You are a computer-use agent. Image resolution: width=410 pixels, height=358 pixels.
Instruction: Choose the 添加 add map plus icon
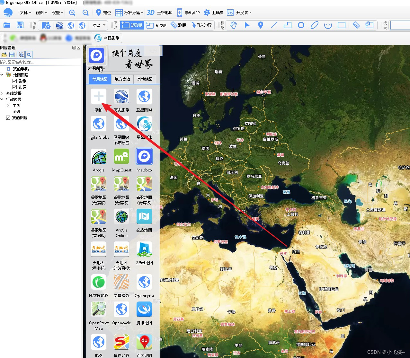point(99,100)
